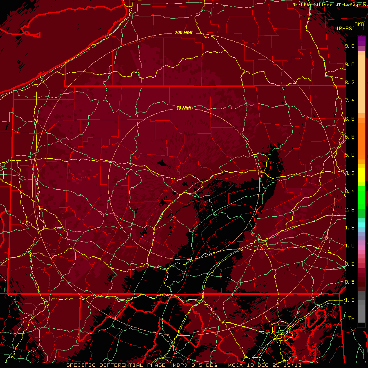
Task: Click the 9.0 value on the color scale
Action: click(350, 64)
